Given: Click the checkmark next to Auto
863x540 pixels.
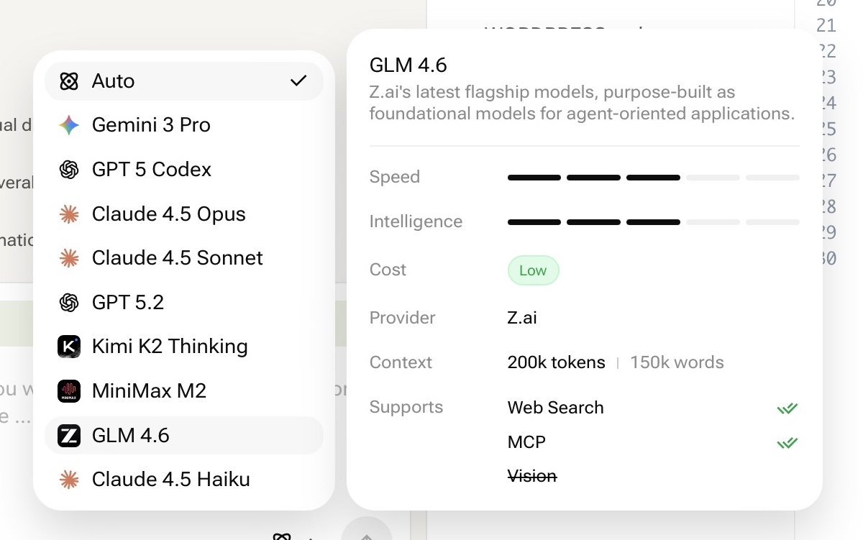Looking at the screenshot, I should (298, 81).
